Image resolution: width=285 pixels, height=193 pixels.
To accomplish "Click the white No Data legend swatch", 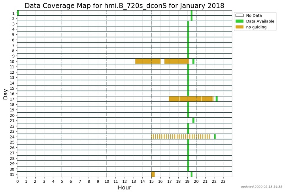I will coord(240,15).
